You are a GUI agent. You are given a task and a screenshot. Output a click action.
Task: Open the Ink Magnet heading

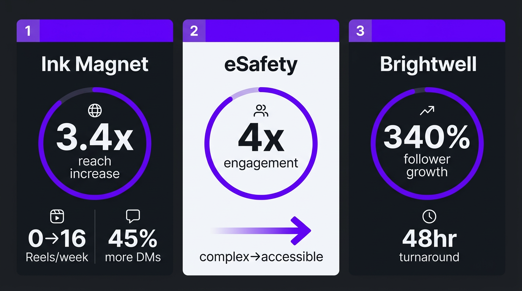click(95, 64)
